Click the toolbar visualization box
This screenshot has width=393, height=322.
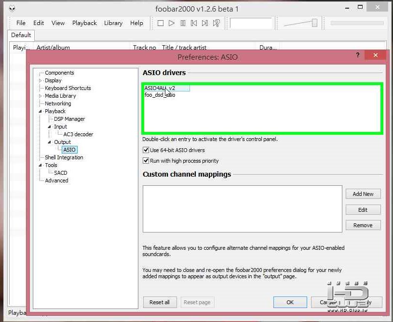pos(251,23)
